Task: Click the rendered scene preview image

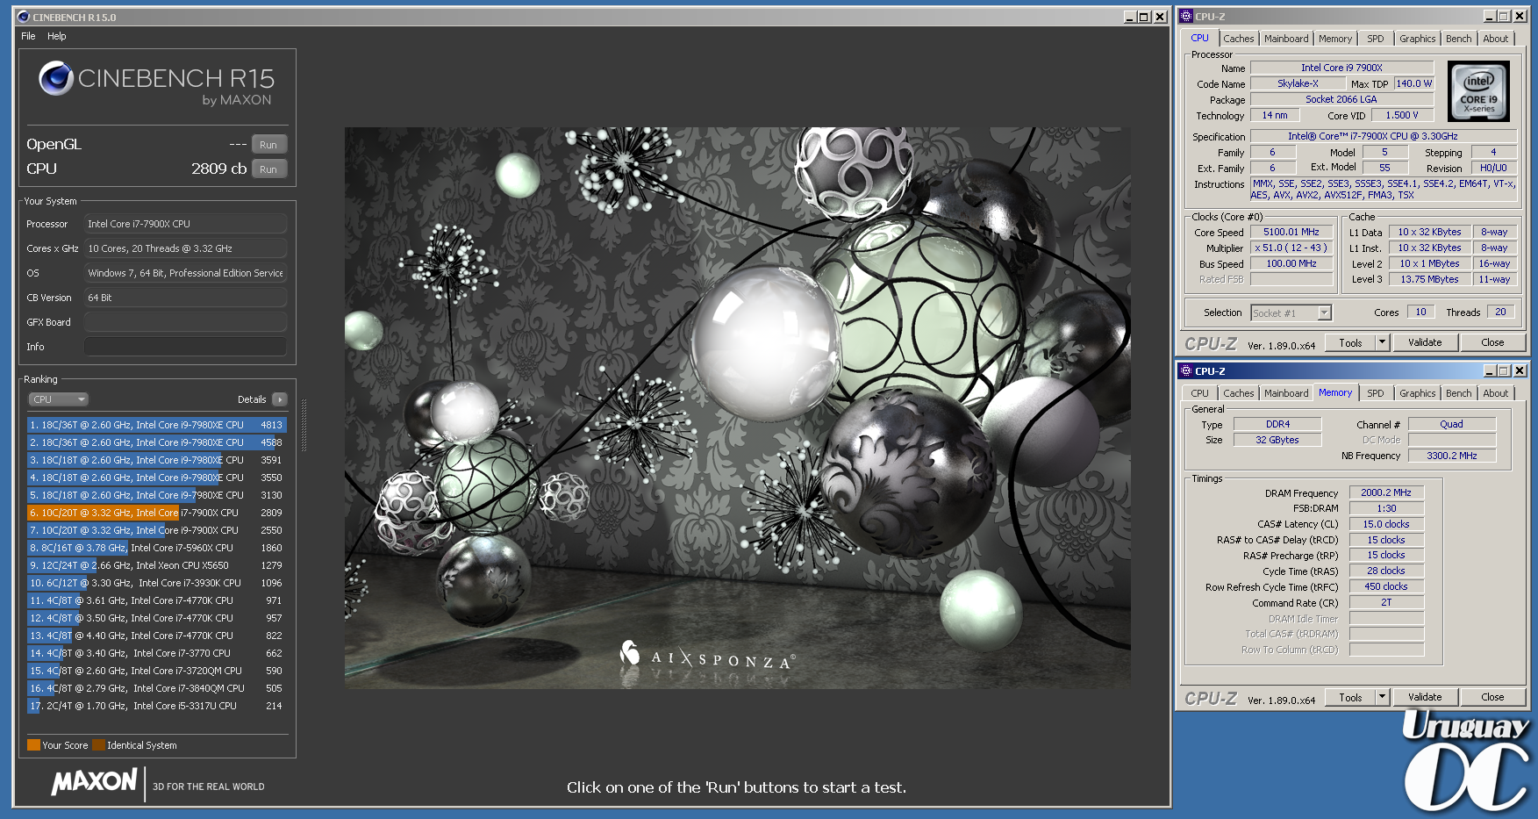Action: coord(737,408)
